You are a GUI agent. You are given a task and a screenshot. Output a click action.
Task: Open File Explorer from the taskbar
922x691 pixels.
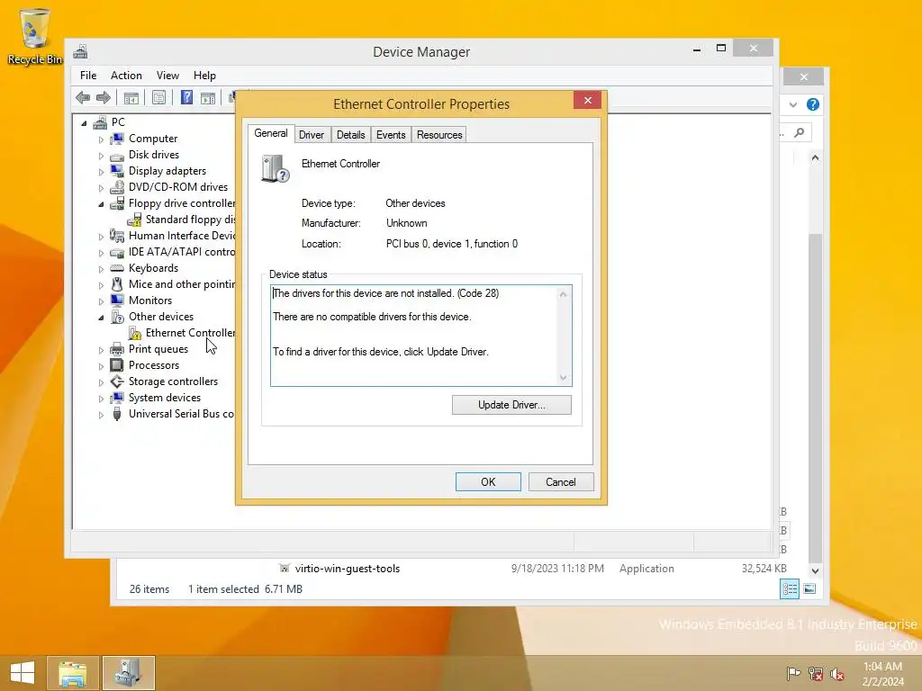click(x=72, y=673)
